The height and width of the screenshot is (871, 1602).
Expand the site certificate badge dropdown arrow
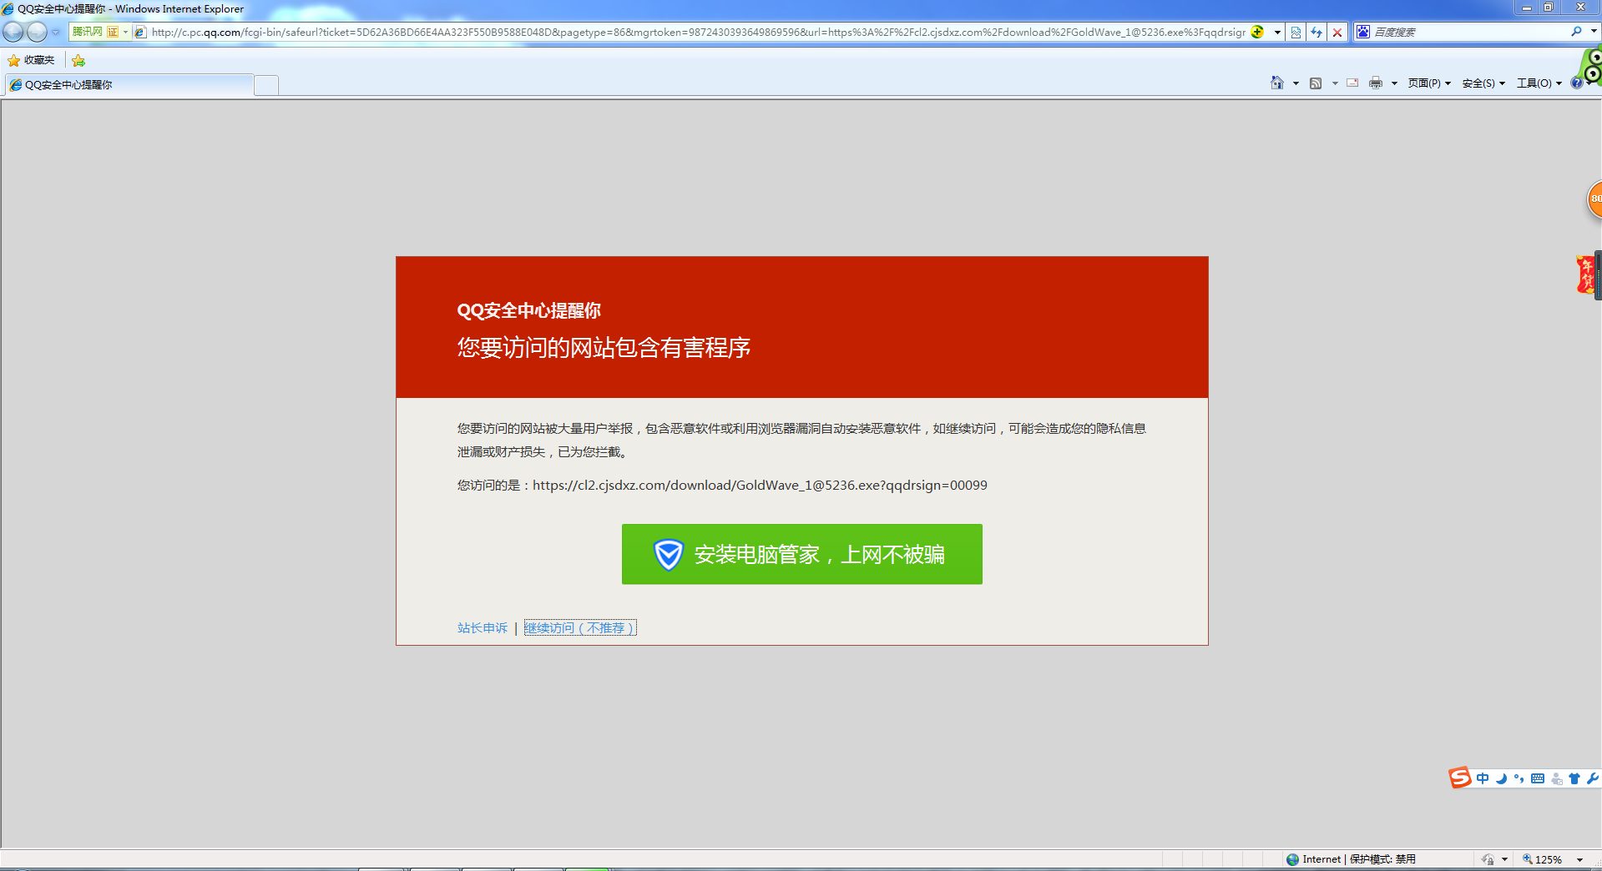[125, 33]
